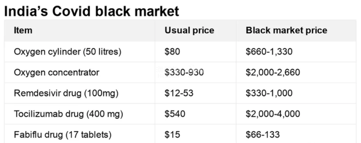Click the $80 usual price cell
Viewport: 361px width, 143px height.
(172, 52)
